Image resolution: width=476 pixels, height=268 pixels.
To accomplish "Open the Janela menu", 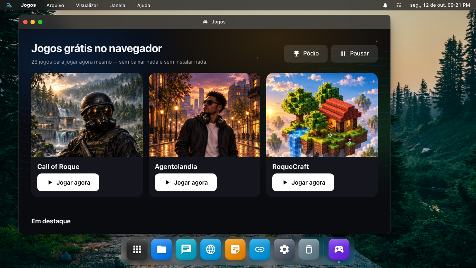I will (118, 5).
